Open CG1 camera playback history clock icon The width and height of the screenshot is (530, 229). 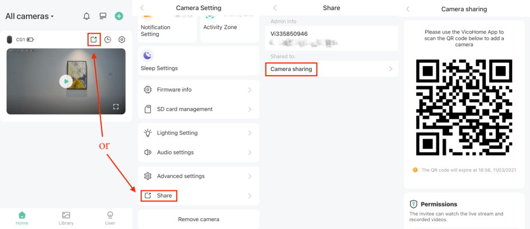click(x=108, y=40)
